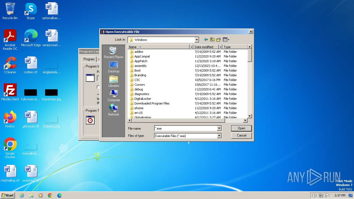Go up one folder level
Image resolution: width=354 pixels, height=199 pixels.
[212, 40]
